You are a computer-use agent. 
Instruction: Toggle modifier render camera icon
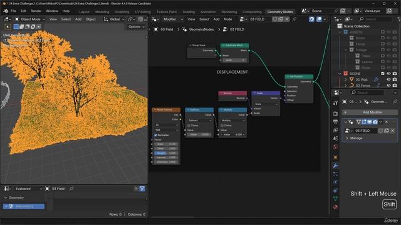[x=375, y=122]
